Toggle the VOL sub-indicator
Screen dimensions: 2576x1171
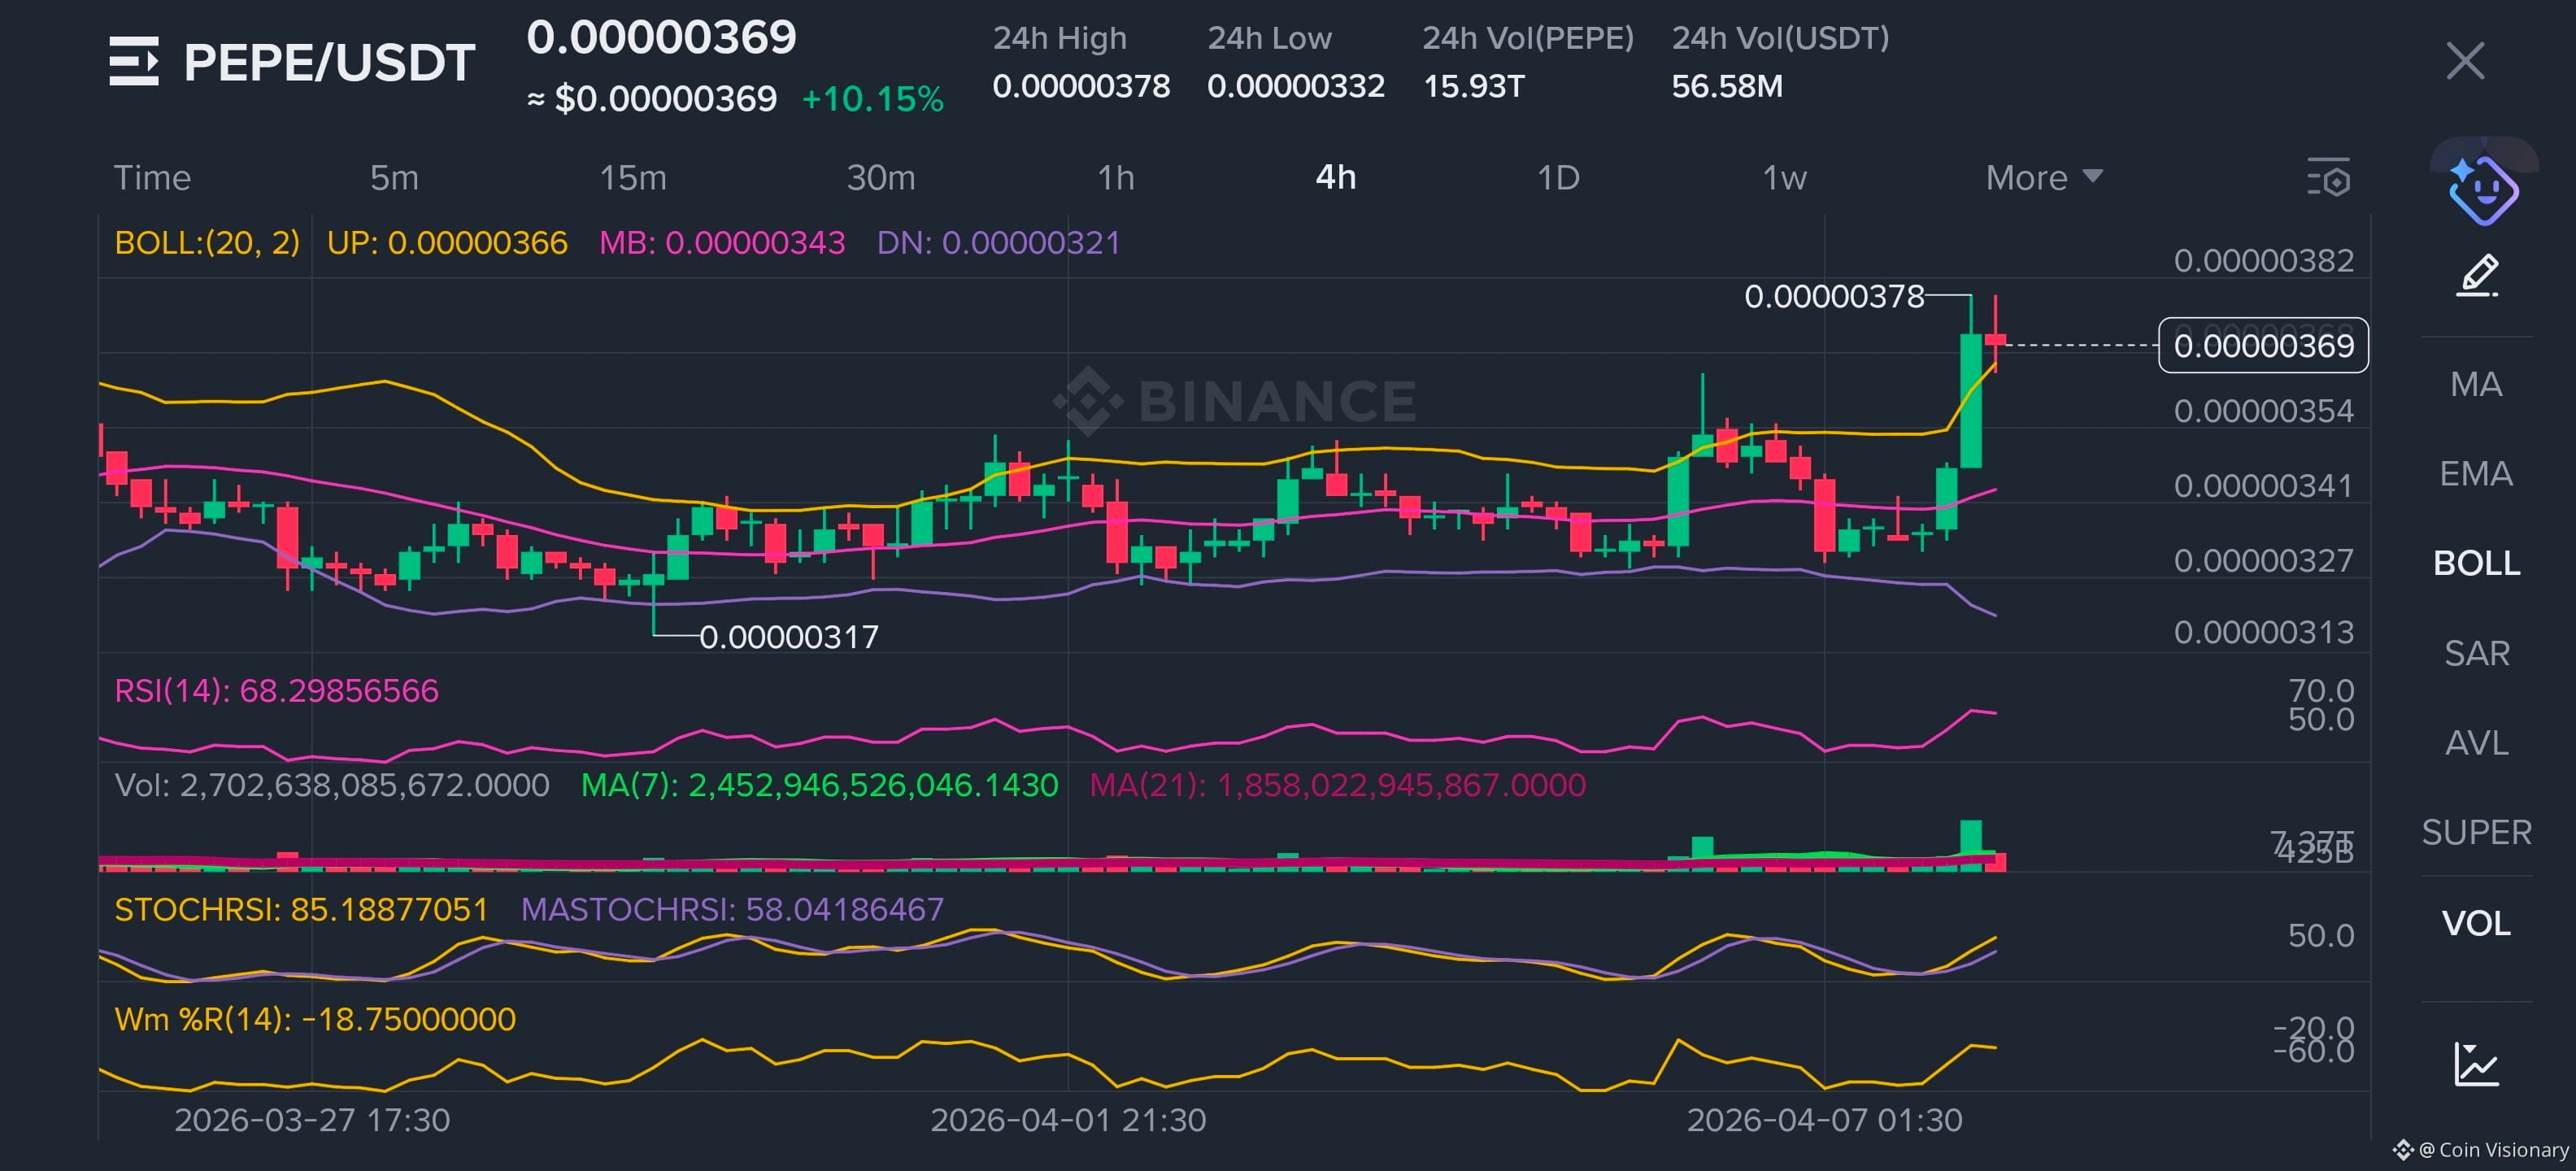point(2476,922)
